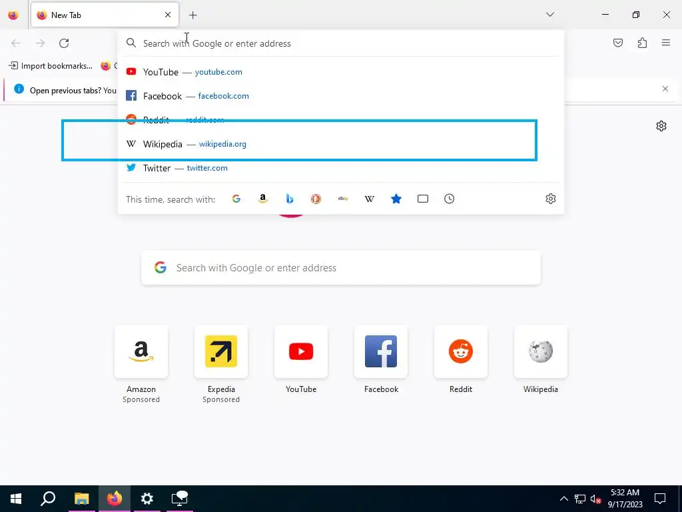Open the muted volume tray icon

pyautogui.click(x=595, y=499)
